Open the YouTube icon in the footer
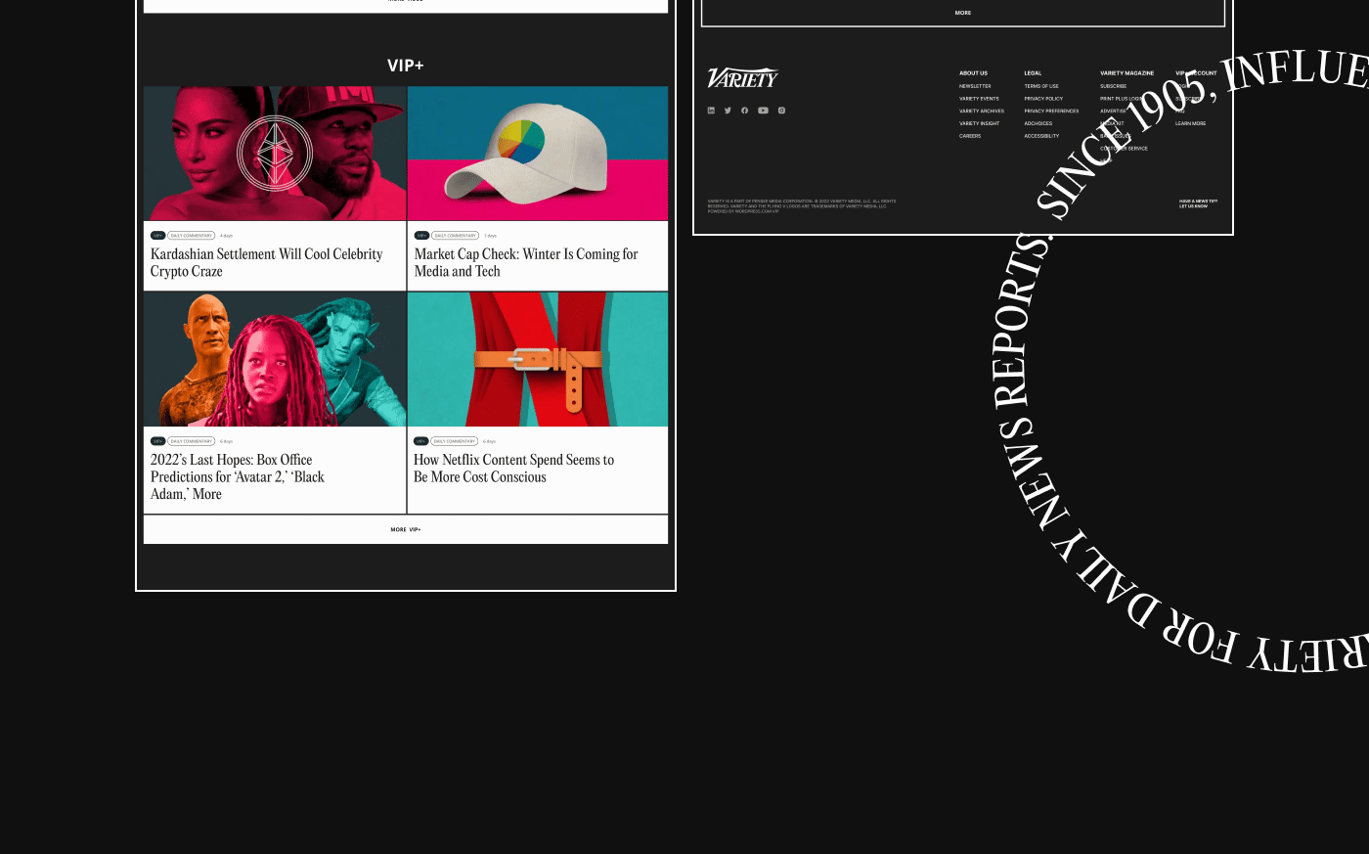1369x854 pixels. (763, 111)
